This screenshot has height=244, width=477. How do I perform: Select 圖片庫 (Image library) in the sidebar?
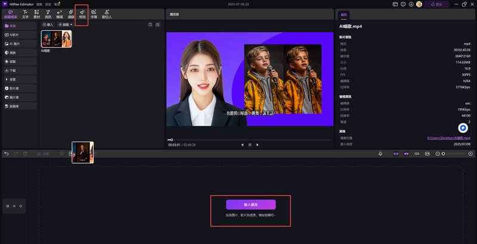coord(20,98)
